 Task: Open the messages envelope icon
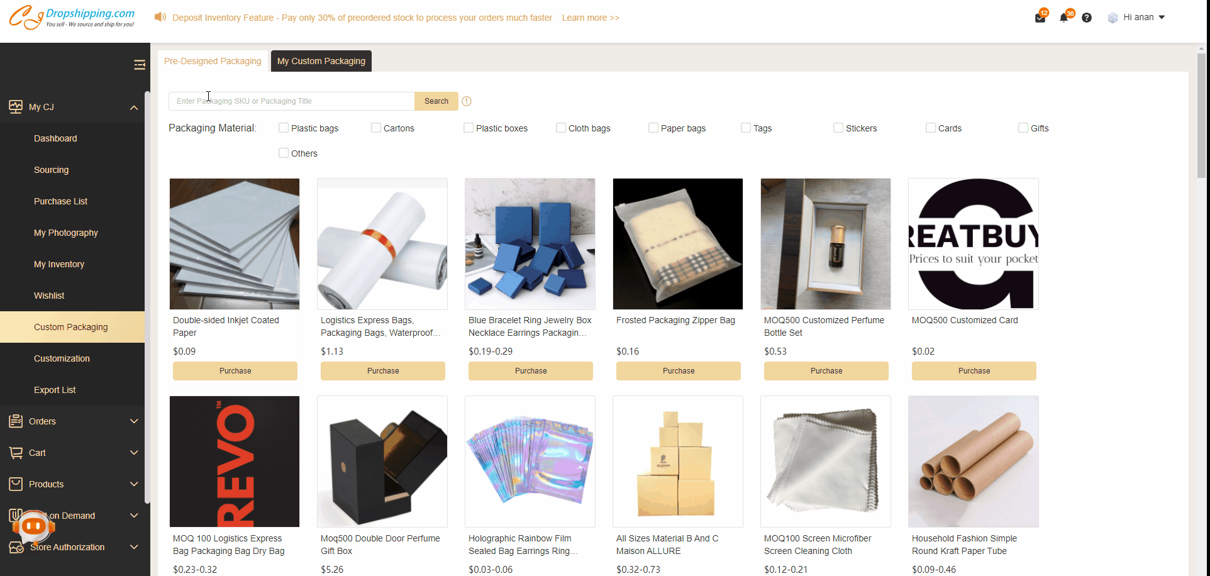coord(1040,18)
